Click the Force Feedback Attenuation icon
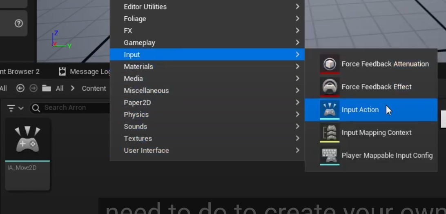 [x=330, y=64]
